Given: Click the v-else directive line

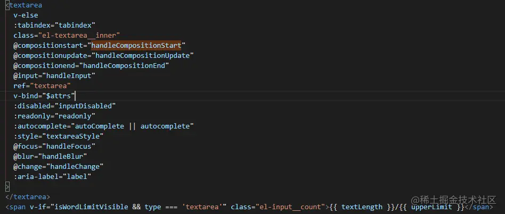Looking at the screenshot, I should pos(26,15).
